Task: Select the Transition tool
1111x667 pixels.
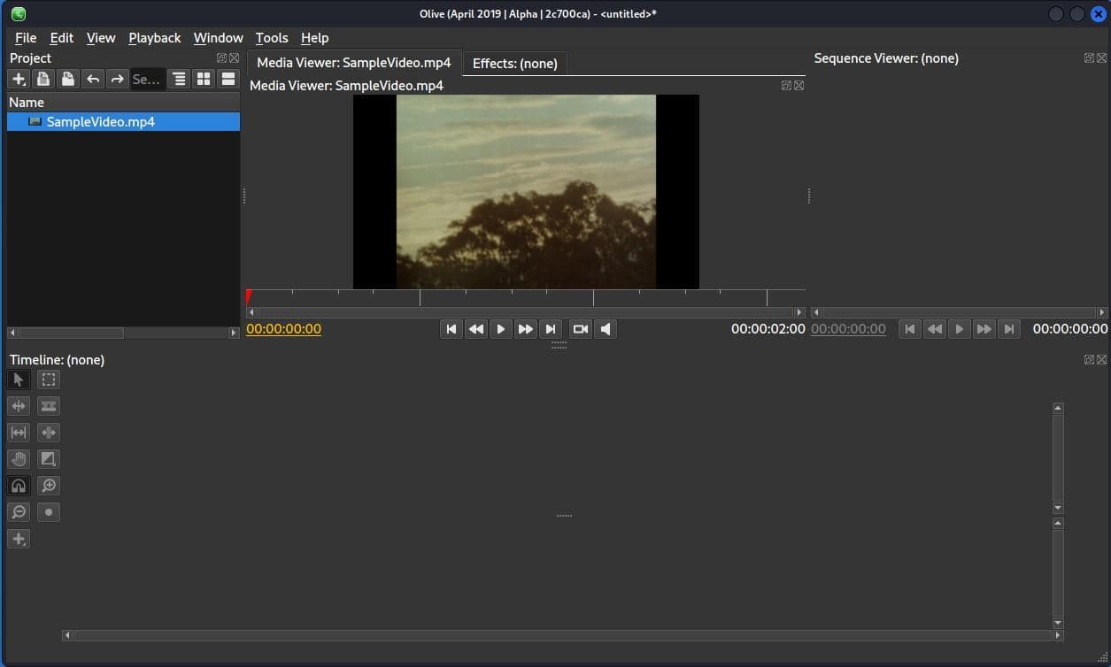Action: [x=49, y=459]
